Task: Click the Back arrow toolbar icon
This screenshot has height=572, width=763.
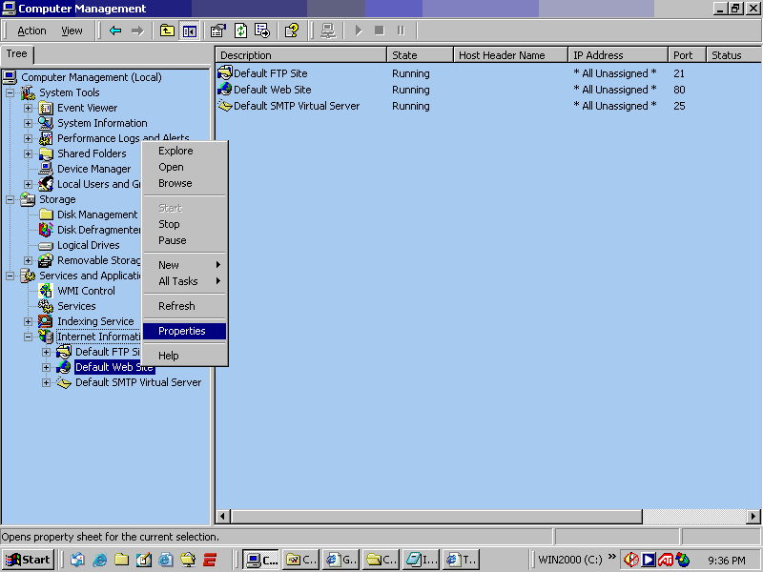Action: tap(114, 31)
